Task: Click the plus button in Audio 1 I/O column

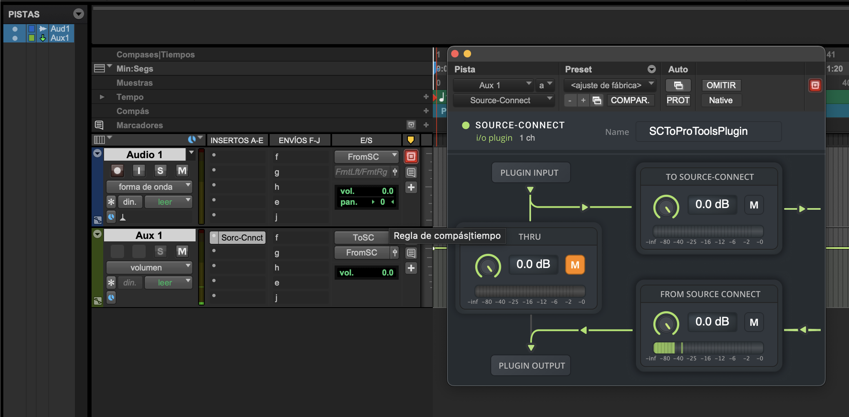Action: (411, 187)
